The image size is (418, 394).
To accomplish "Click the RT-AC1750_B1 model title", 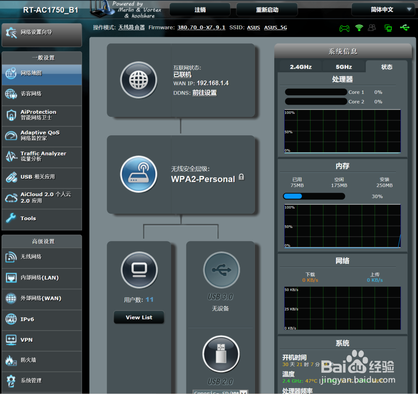I will point(51,10).
